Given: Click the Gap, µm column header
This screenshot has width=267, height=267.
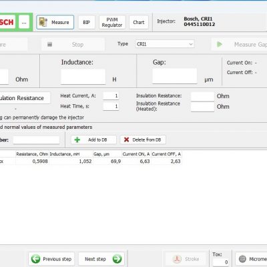Looking at the screenshot, I should tap(107, 154).
